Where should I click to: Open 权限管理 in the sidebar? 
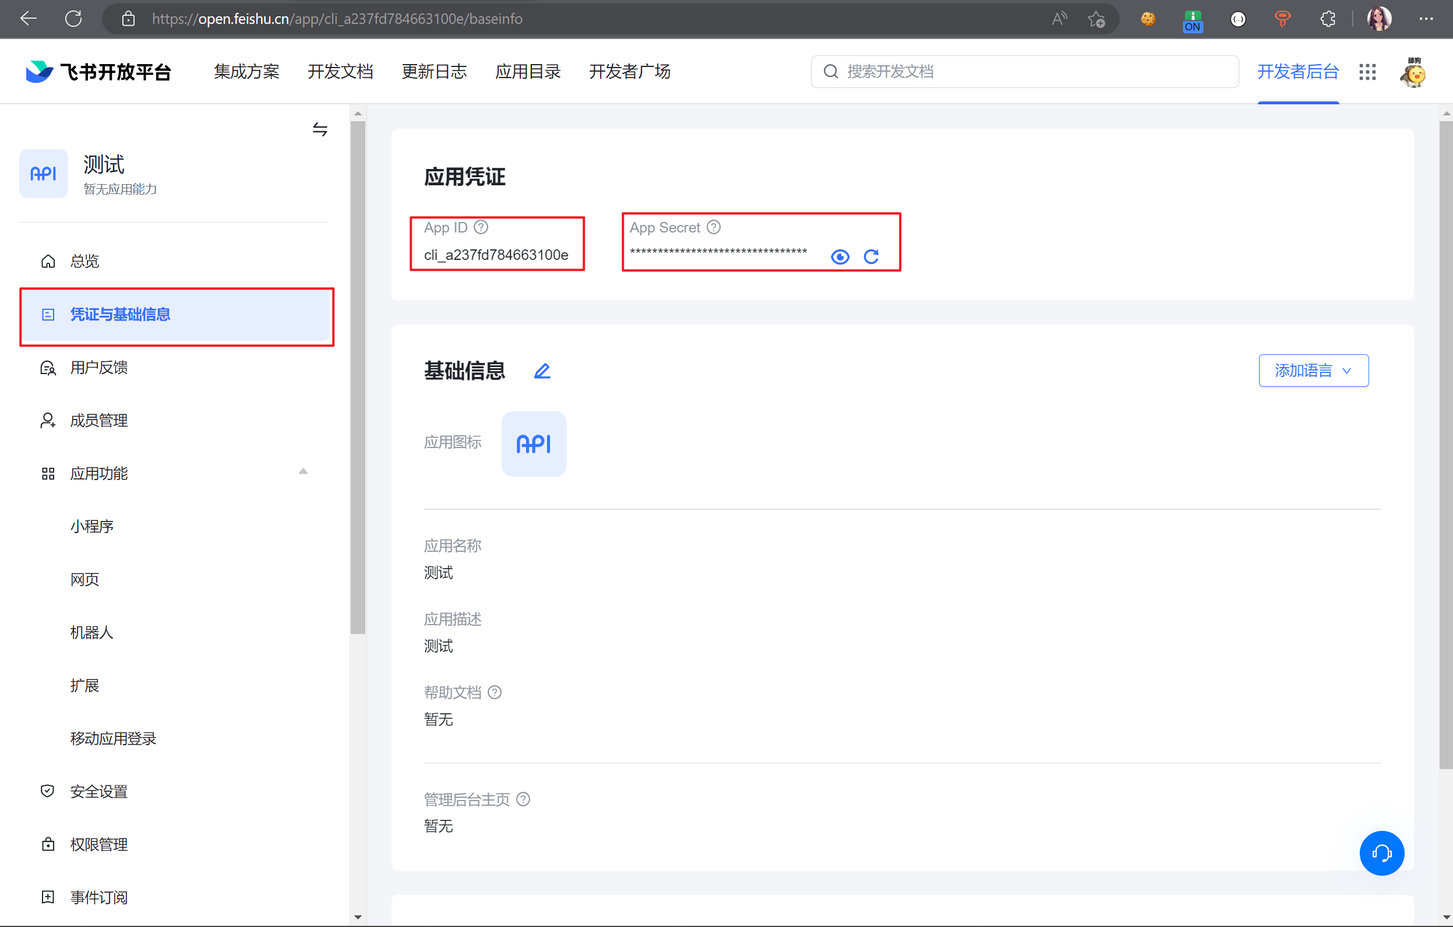98,844
